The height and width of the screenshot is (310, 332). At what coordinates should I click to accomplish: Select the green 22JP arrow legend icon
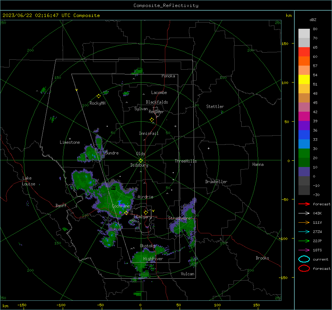pos(304,241)
